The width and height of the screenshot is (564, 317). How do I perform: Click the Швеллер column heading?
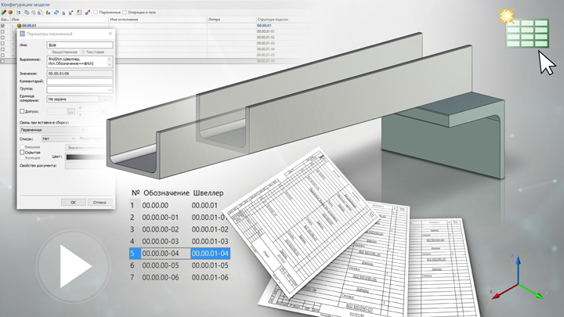[208, 193]
